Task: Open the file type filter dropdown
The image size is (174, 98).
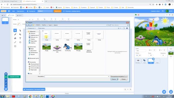Action: click(x=119, y=76)
